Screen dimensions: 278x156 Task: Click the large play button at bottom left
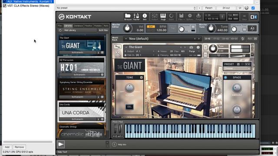[x=61, y=144]
